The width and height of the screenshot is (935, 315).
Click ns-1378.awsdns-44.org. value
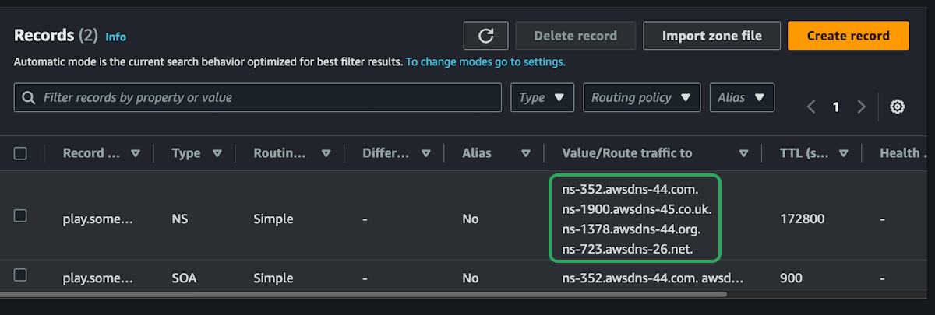point(631,229)
